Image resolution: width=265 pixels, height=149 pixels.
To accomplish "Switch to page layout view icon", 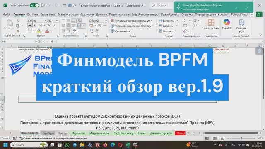I will tap(214, 138).
